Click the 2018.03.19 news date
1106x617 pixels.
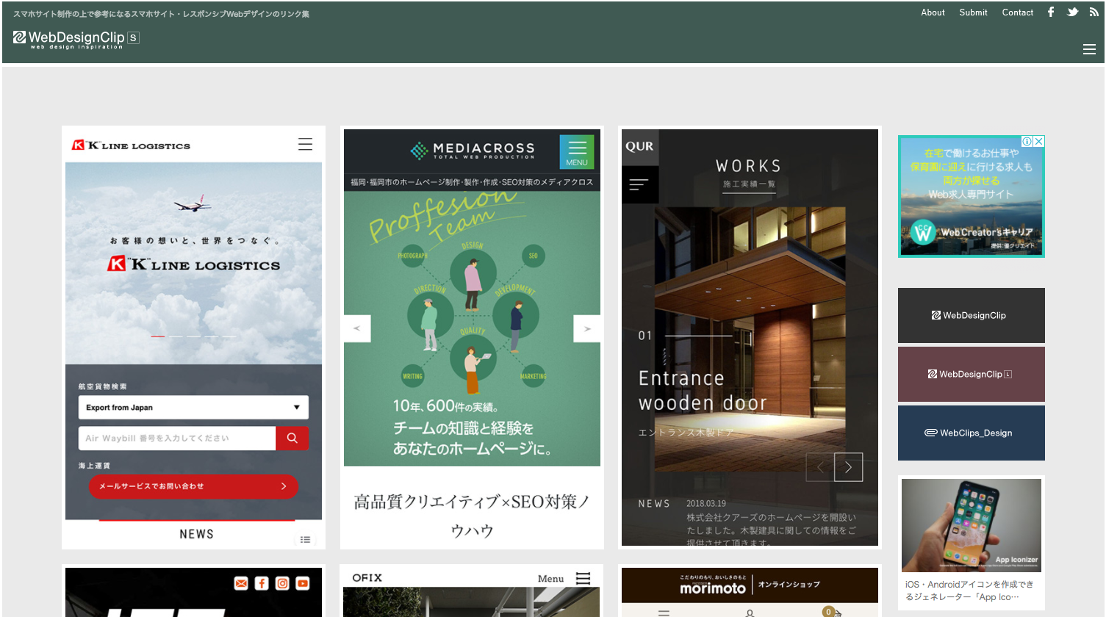[x=706, y=504]
